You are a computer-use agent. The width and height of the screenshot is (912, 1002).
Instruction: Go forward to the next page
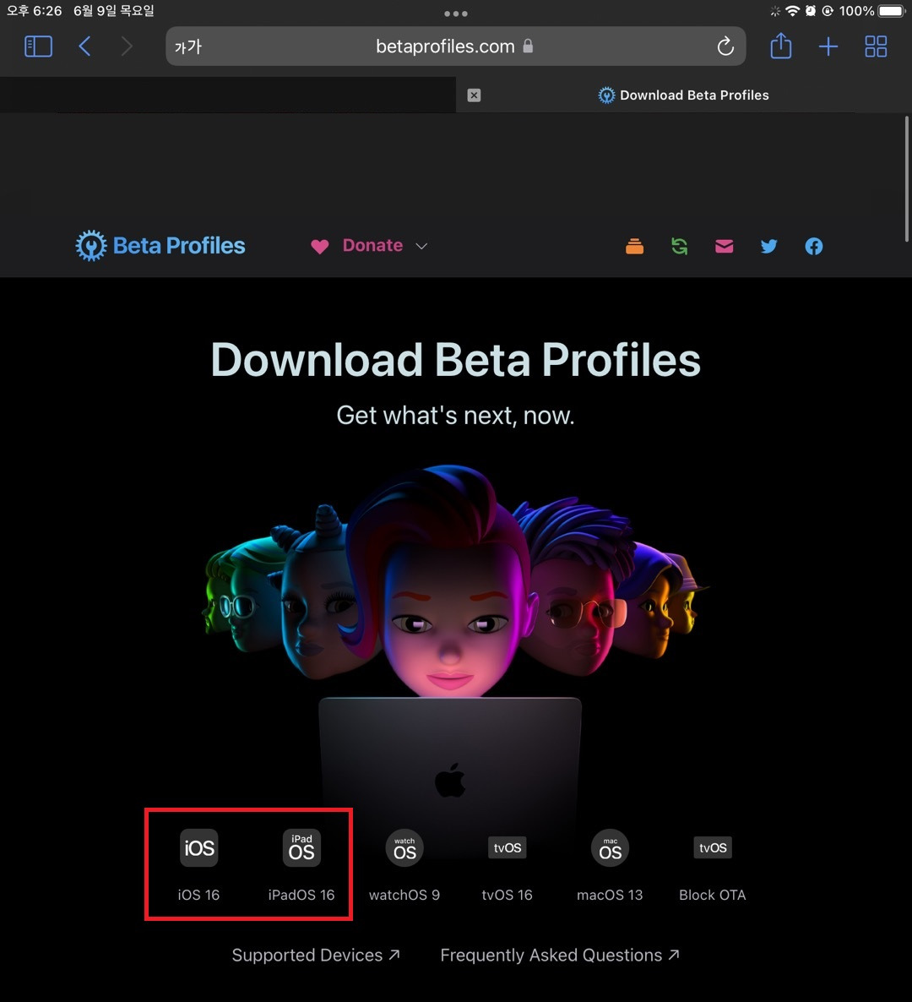tap(127, 46)
